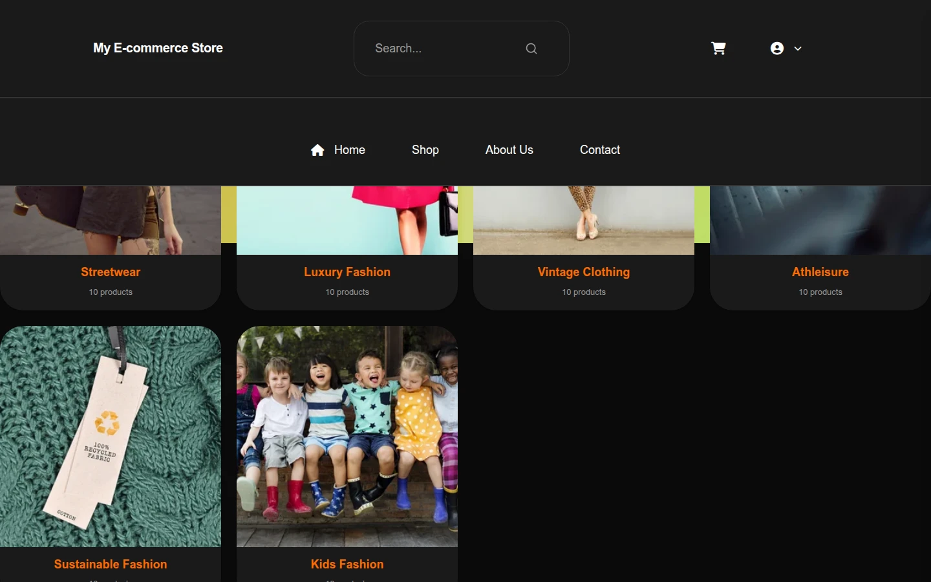Click the Home navigation label
Viewport: 931px width, 582px height.
point(350,150)
